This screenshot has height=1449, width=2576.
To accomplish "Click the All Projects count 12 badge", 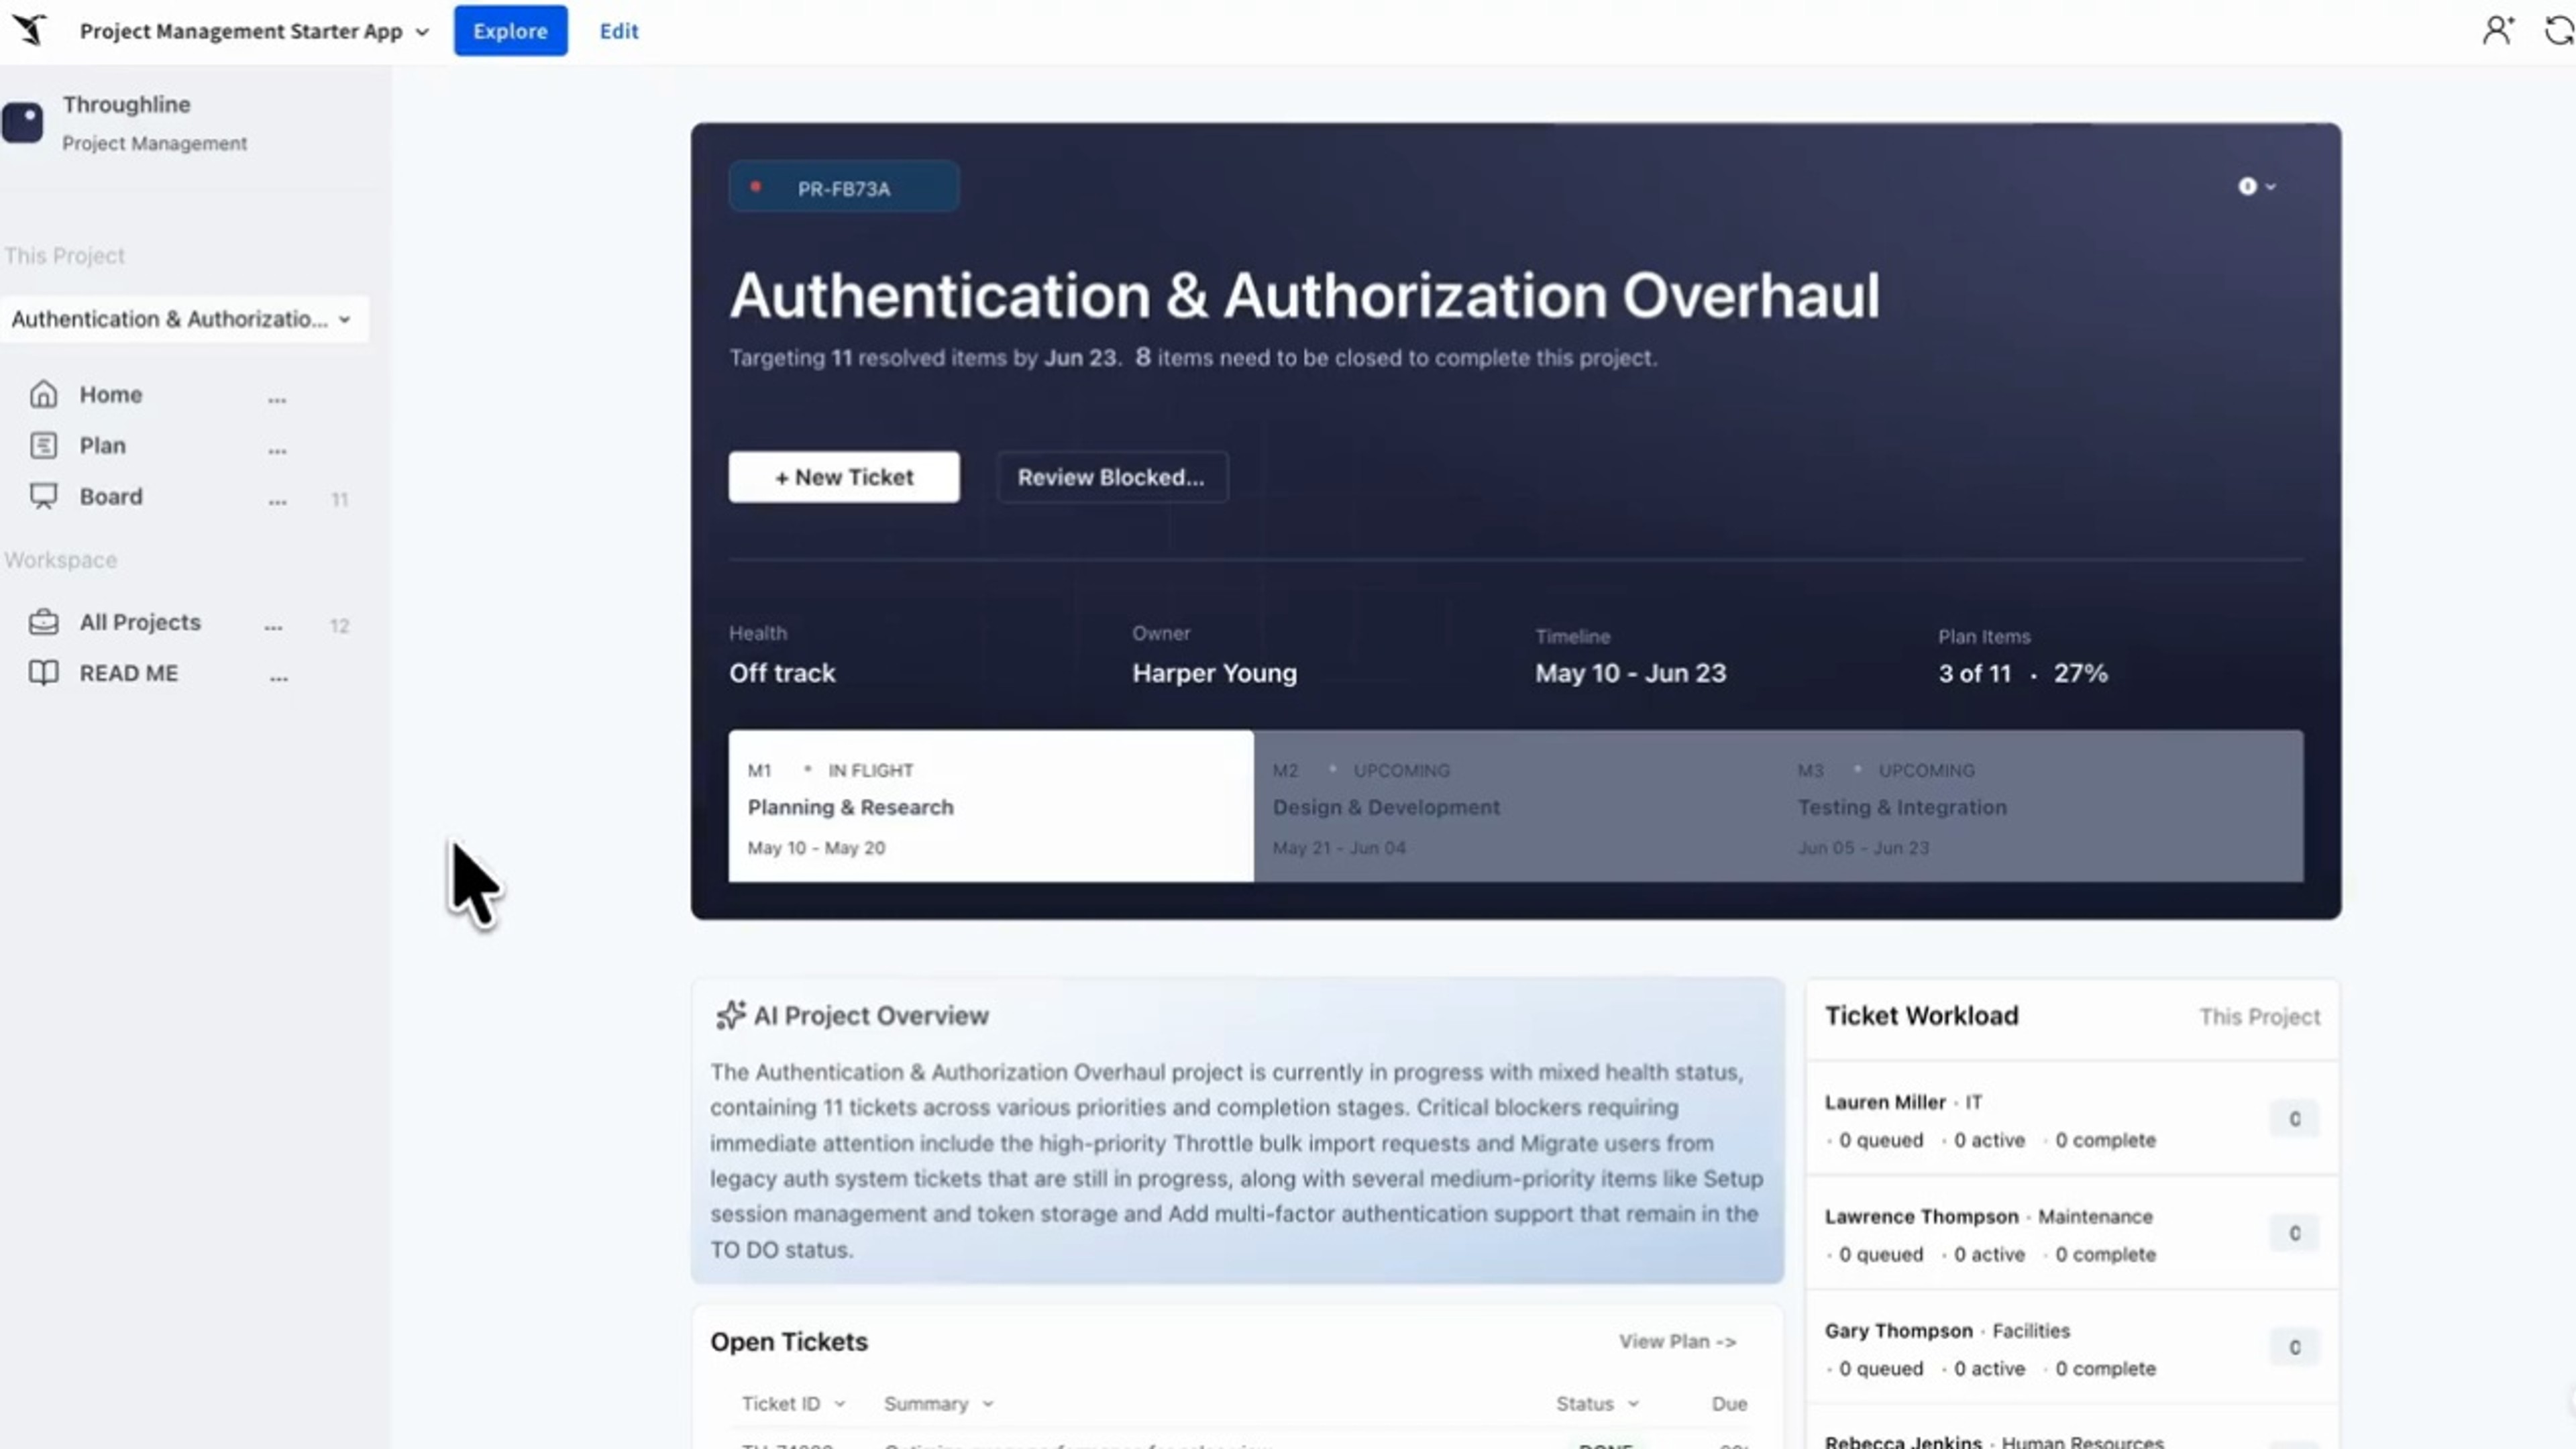I will [x=339, y=625].
